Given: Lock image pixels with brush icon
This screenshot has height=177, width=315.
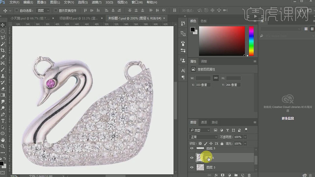Looking at the screenshot, I should tap(206, 144).
